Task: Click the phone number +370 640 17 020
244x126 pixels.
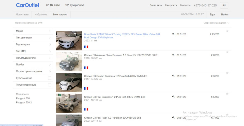Action: [x=205, y=5]
